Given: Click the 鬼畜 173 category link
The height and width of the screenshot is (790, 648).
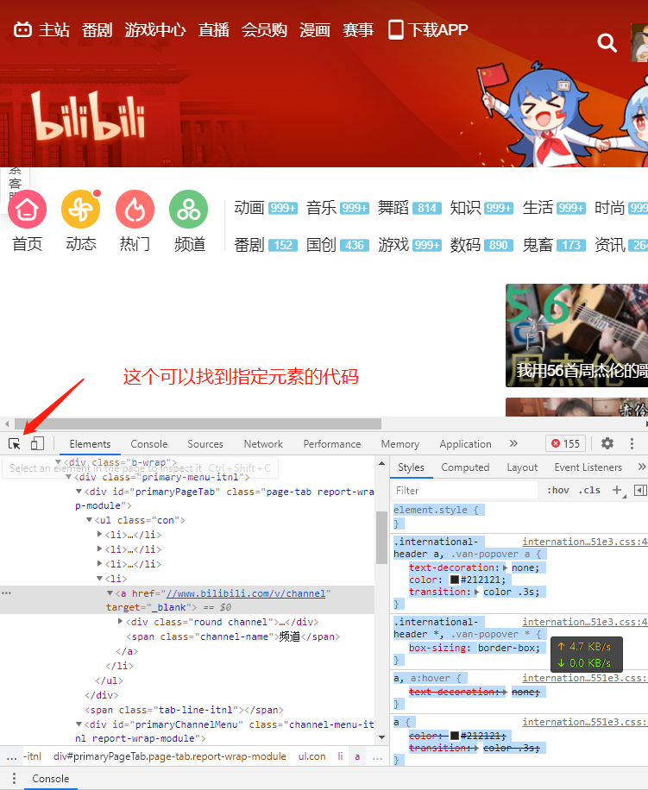Looking at the screenshot, I should 554,245.
